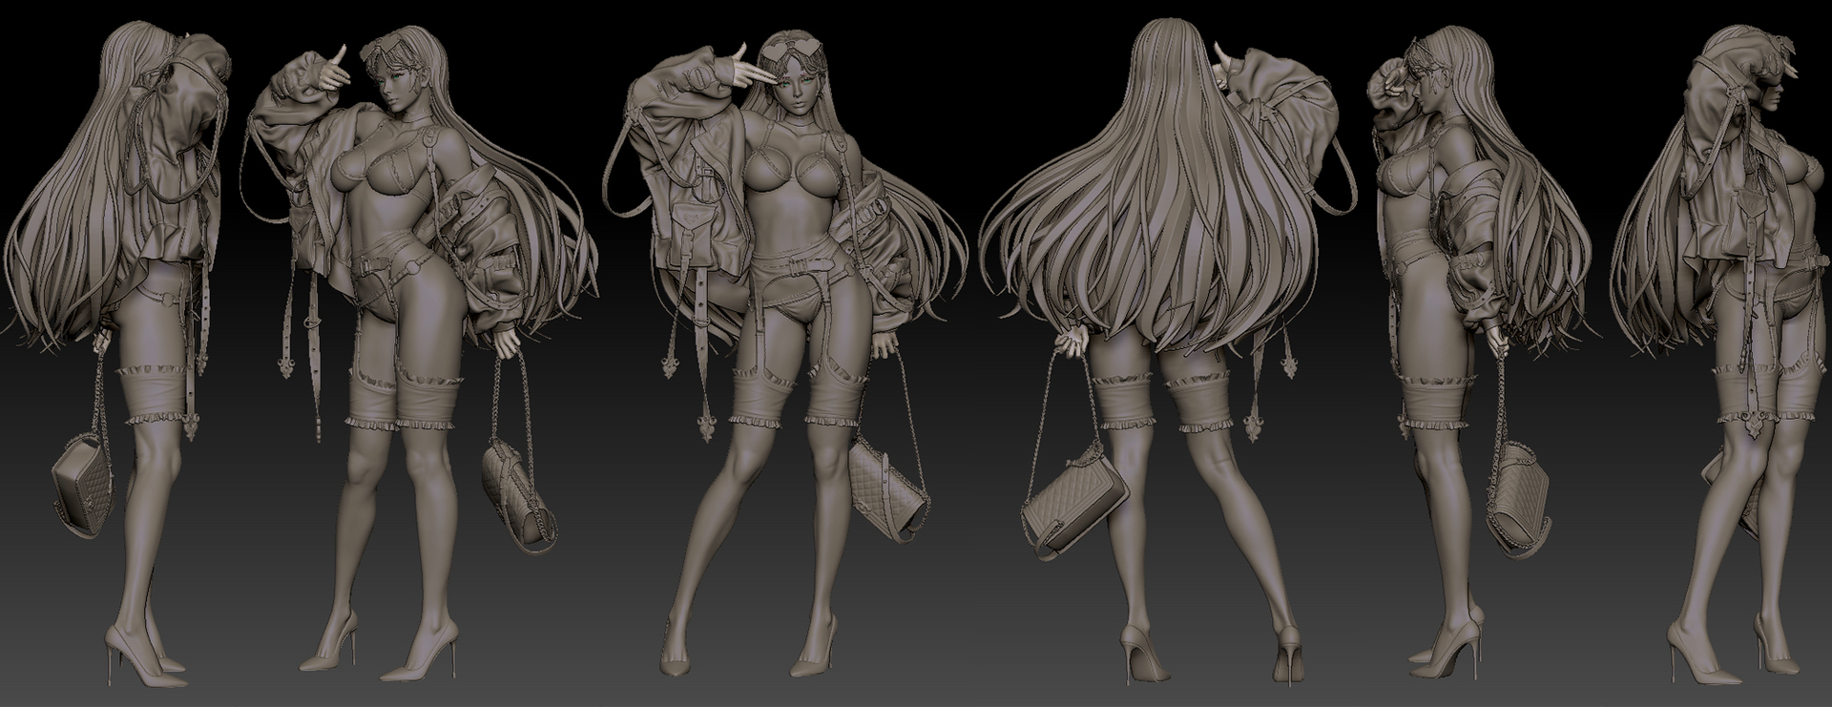Select the side-profile figure view facing left
Screen dimensions: 1832x707
coord(1486,351)
